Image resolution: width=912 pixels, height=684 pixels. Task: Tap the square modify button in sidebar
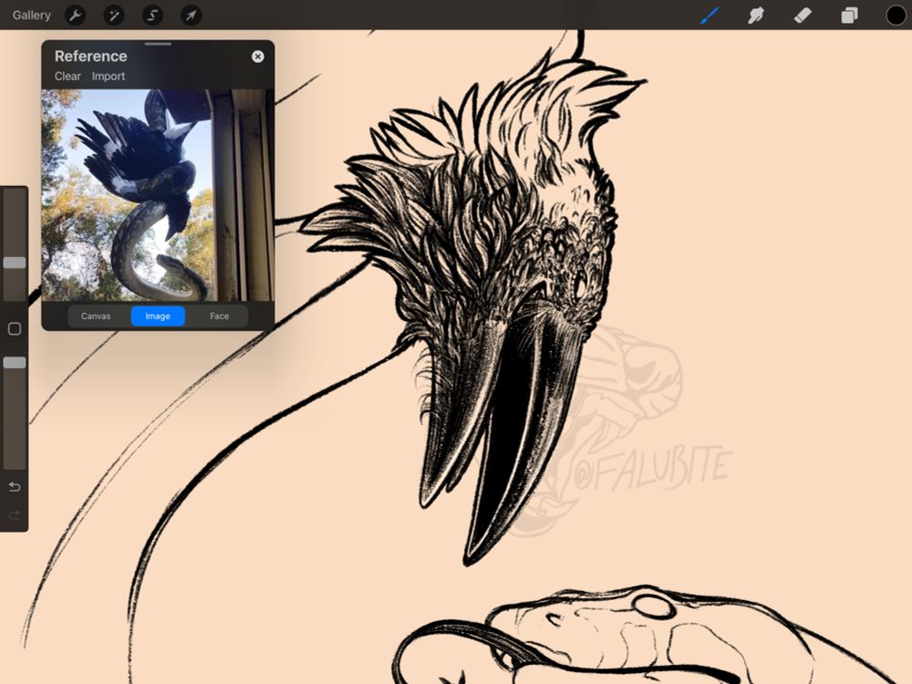(15, 328)
